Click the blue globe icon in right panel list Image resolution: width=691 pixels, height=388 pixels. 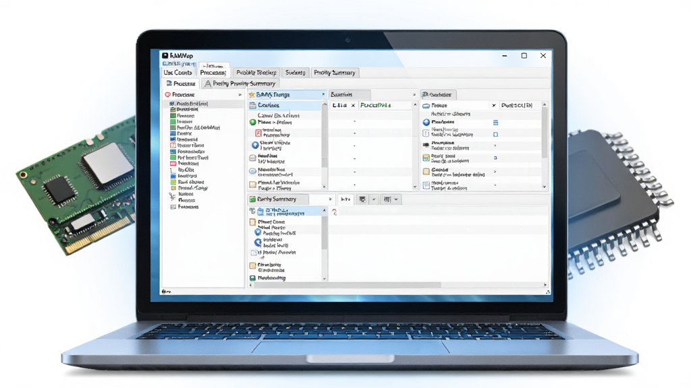click(x=426, y=123)
